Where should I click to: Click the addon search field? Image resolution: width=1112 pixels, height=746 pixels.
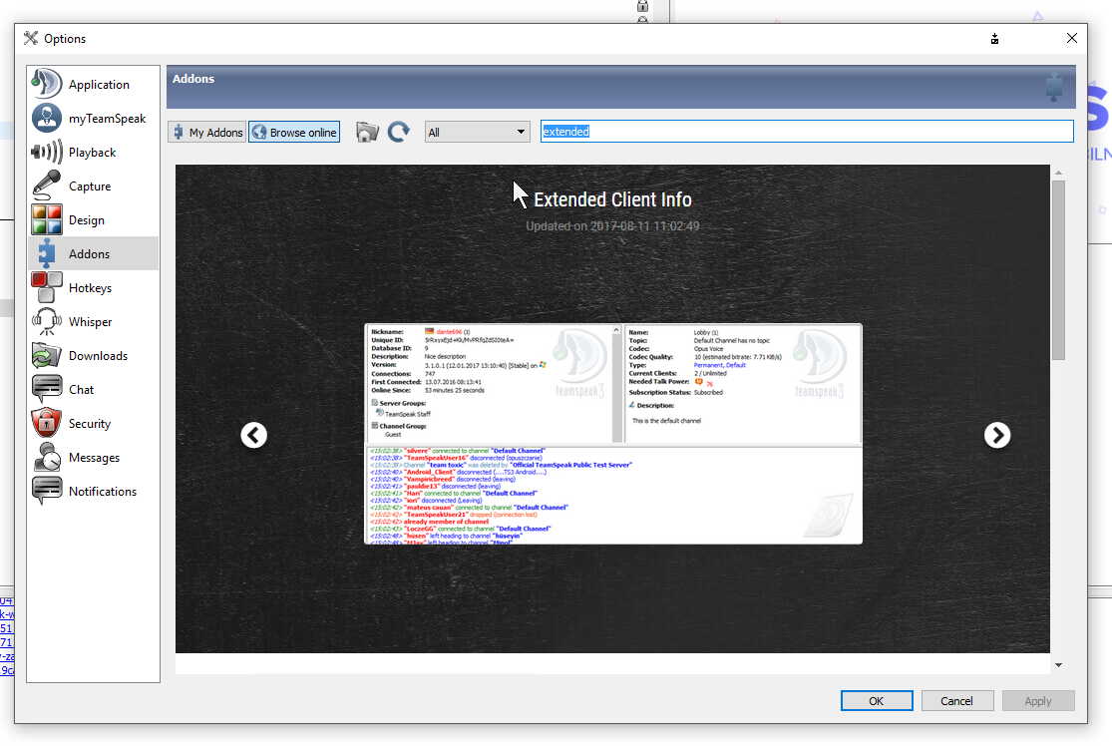click(x=806, y=132)
